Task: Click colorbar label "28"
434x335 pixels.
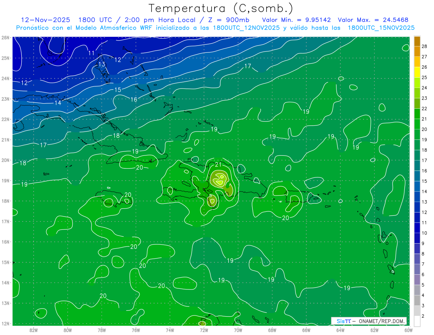Action: (x=425, y=46)
